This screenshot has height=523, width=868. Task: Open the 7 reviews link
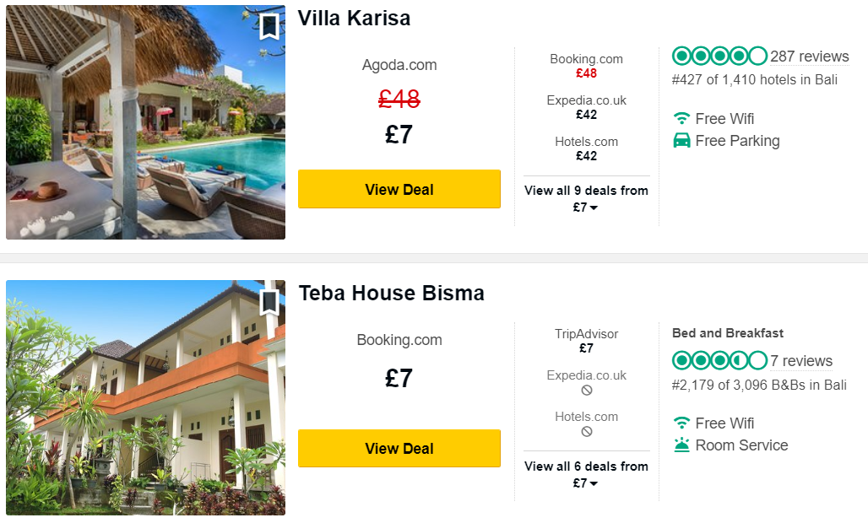pyautogui.click(x=801, y=361)
